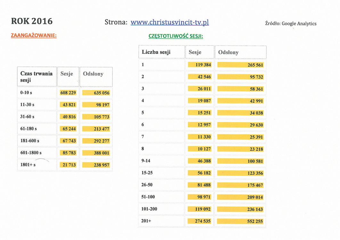340x240 pixels.
Task: Select the value 42 546
Action: click(204, 77)
